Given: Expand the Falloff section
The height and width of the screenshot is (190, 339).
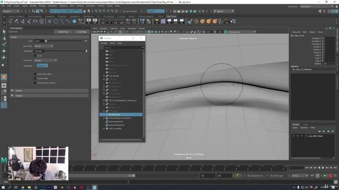Looking at the screenshot, I should [49, 91].
